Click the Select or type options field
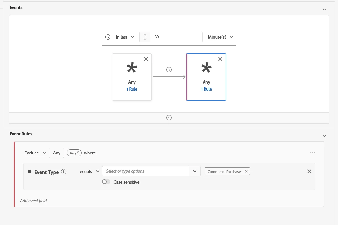 tap(146, 171)
